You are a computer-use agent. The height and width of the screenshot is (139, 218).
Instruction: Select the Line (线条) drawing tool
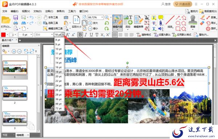click(170, 22)
